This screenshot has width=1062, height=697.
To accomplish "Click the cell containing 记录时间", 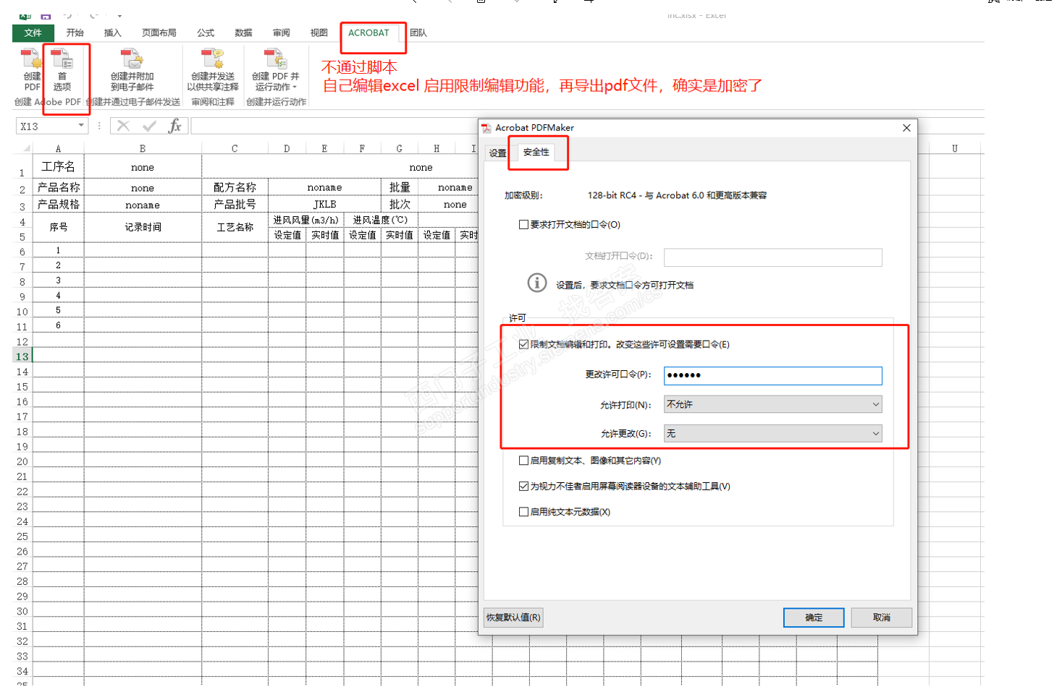I will (x=143, y=227).
